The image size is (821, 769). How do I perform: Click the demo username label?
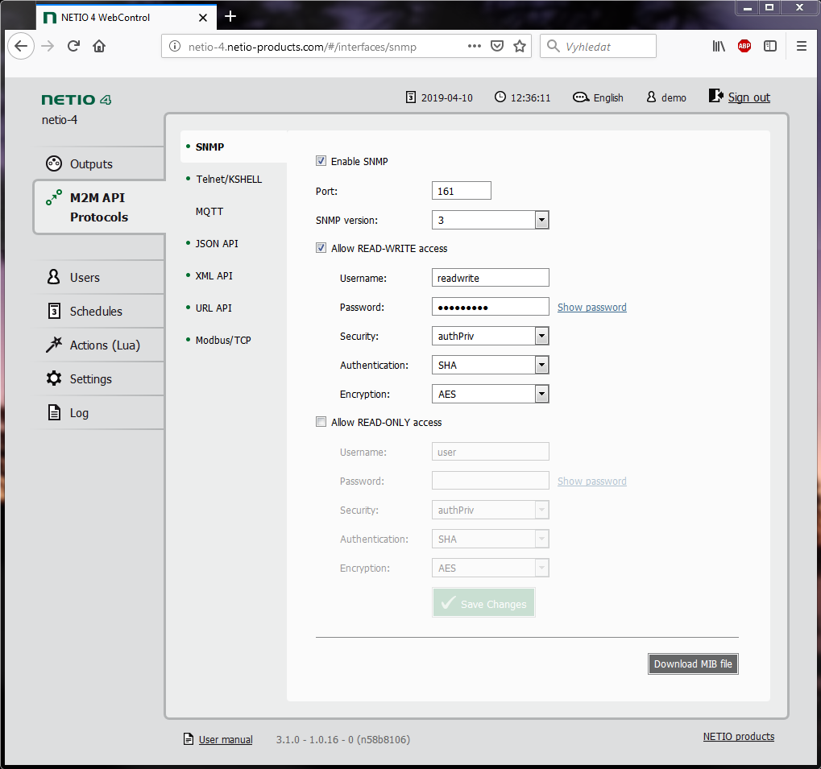674,97
